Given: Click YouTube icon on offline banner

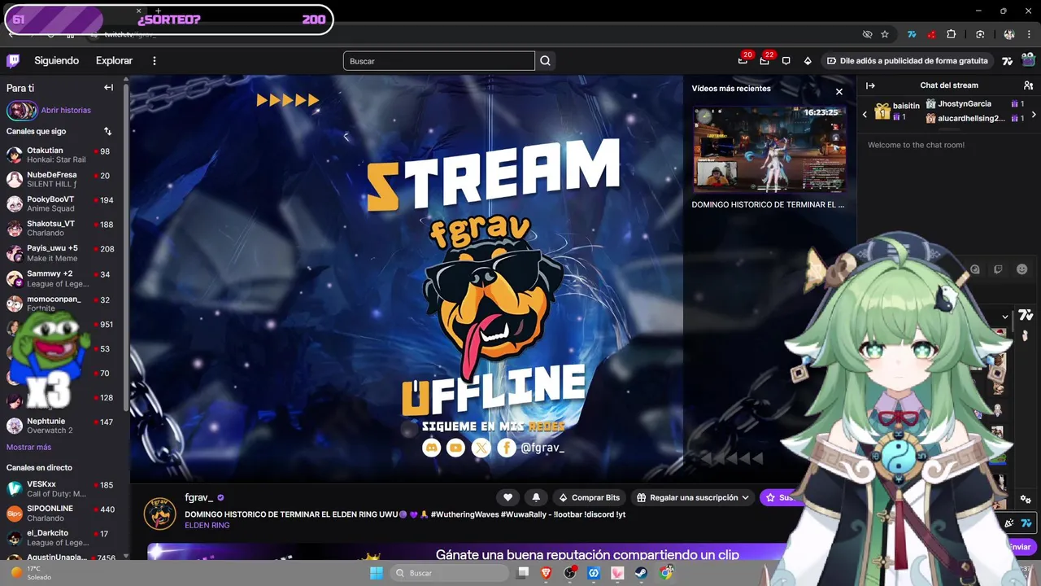Looking at the screenshot, I should click(x=455, y=448).
